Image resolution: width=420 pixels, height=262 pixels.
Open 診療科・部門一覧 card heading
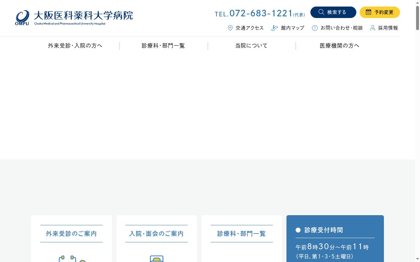click(241, 234)
